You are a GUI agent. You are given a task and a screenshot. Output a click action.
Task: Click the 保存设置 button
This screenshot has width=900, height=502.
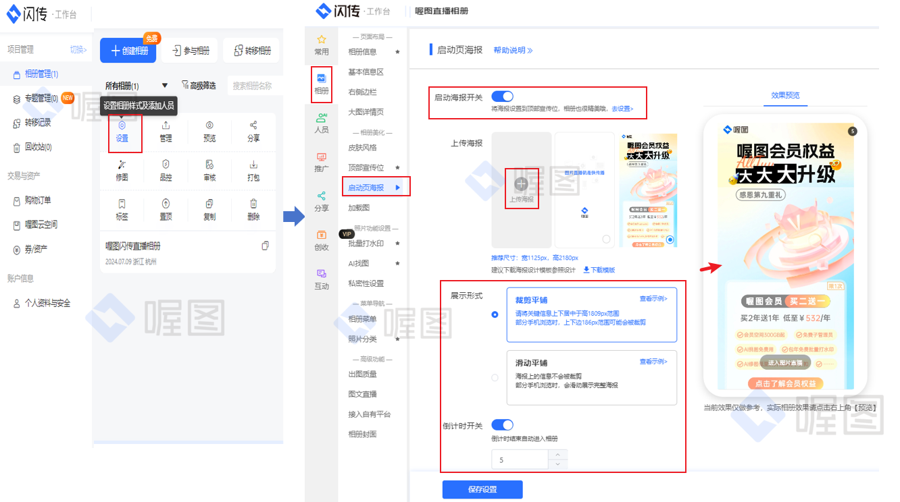pos(482,490)
